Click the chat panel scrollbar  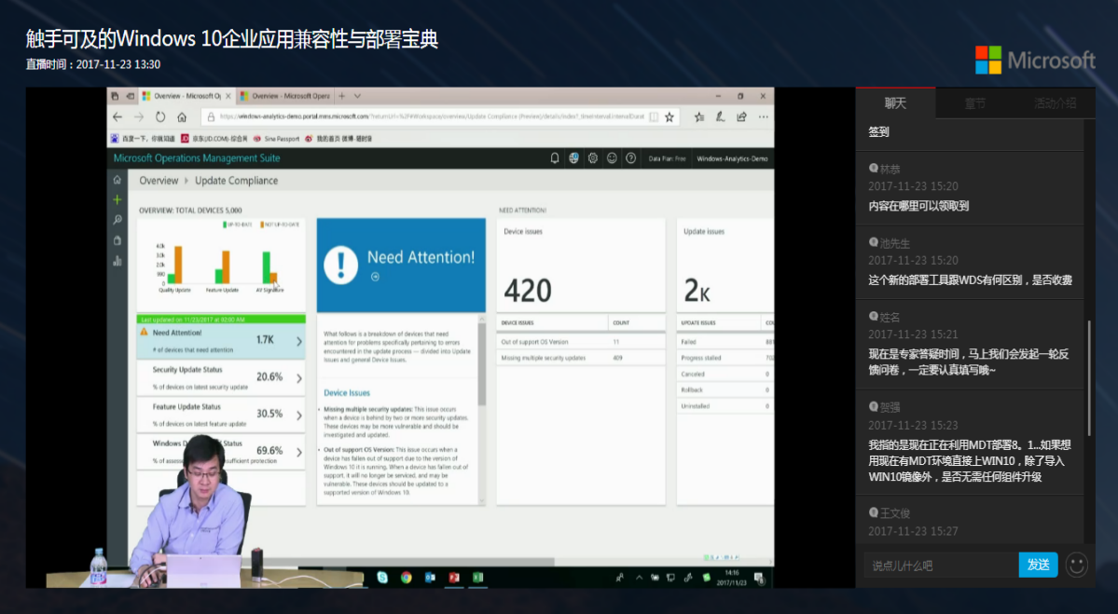[1089, 377]
